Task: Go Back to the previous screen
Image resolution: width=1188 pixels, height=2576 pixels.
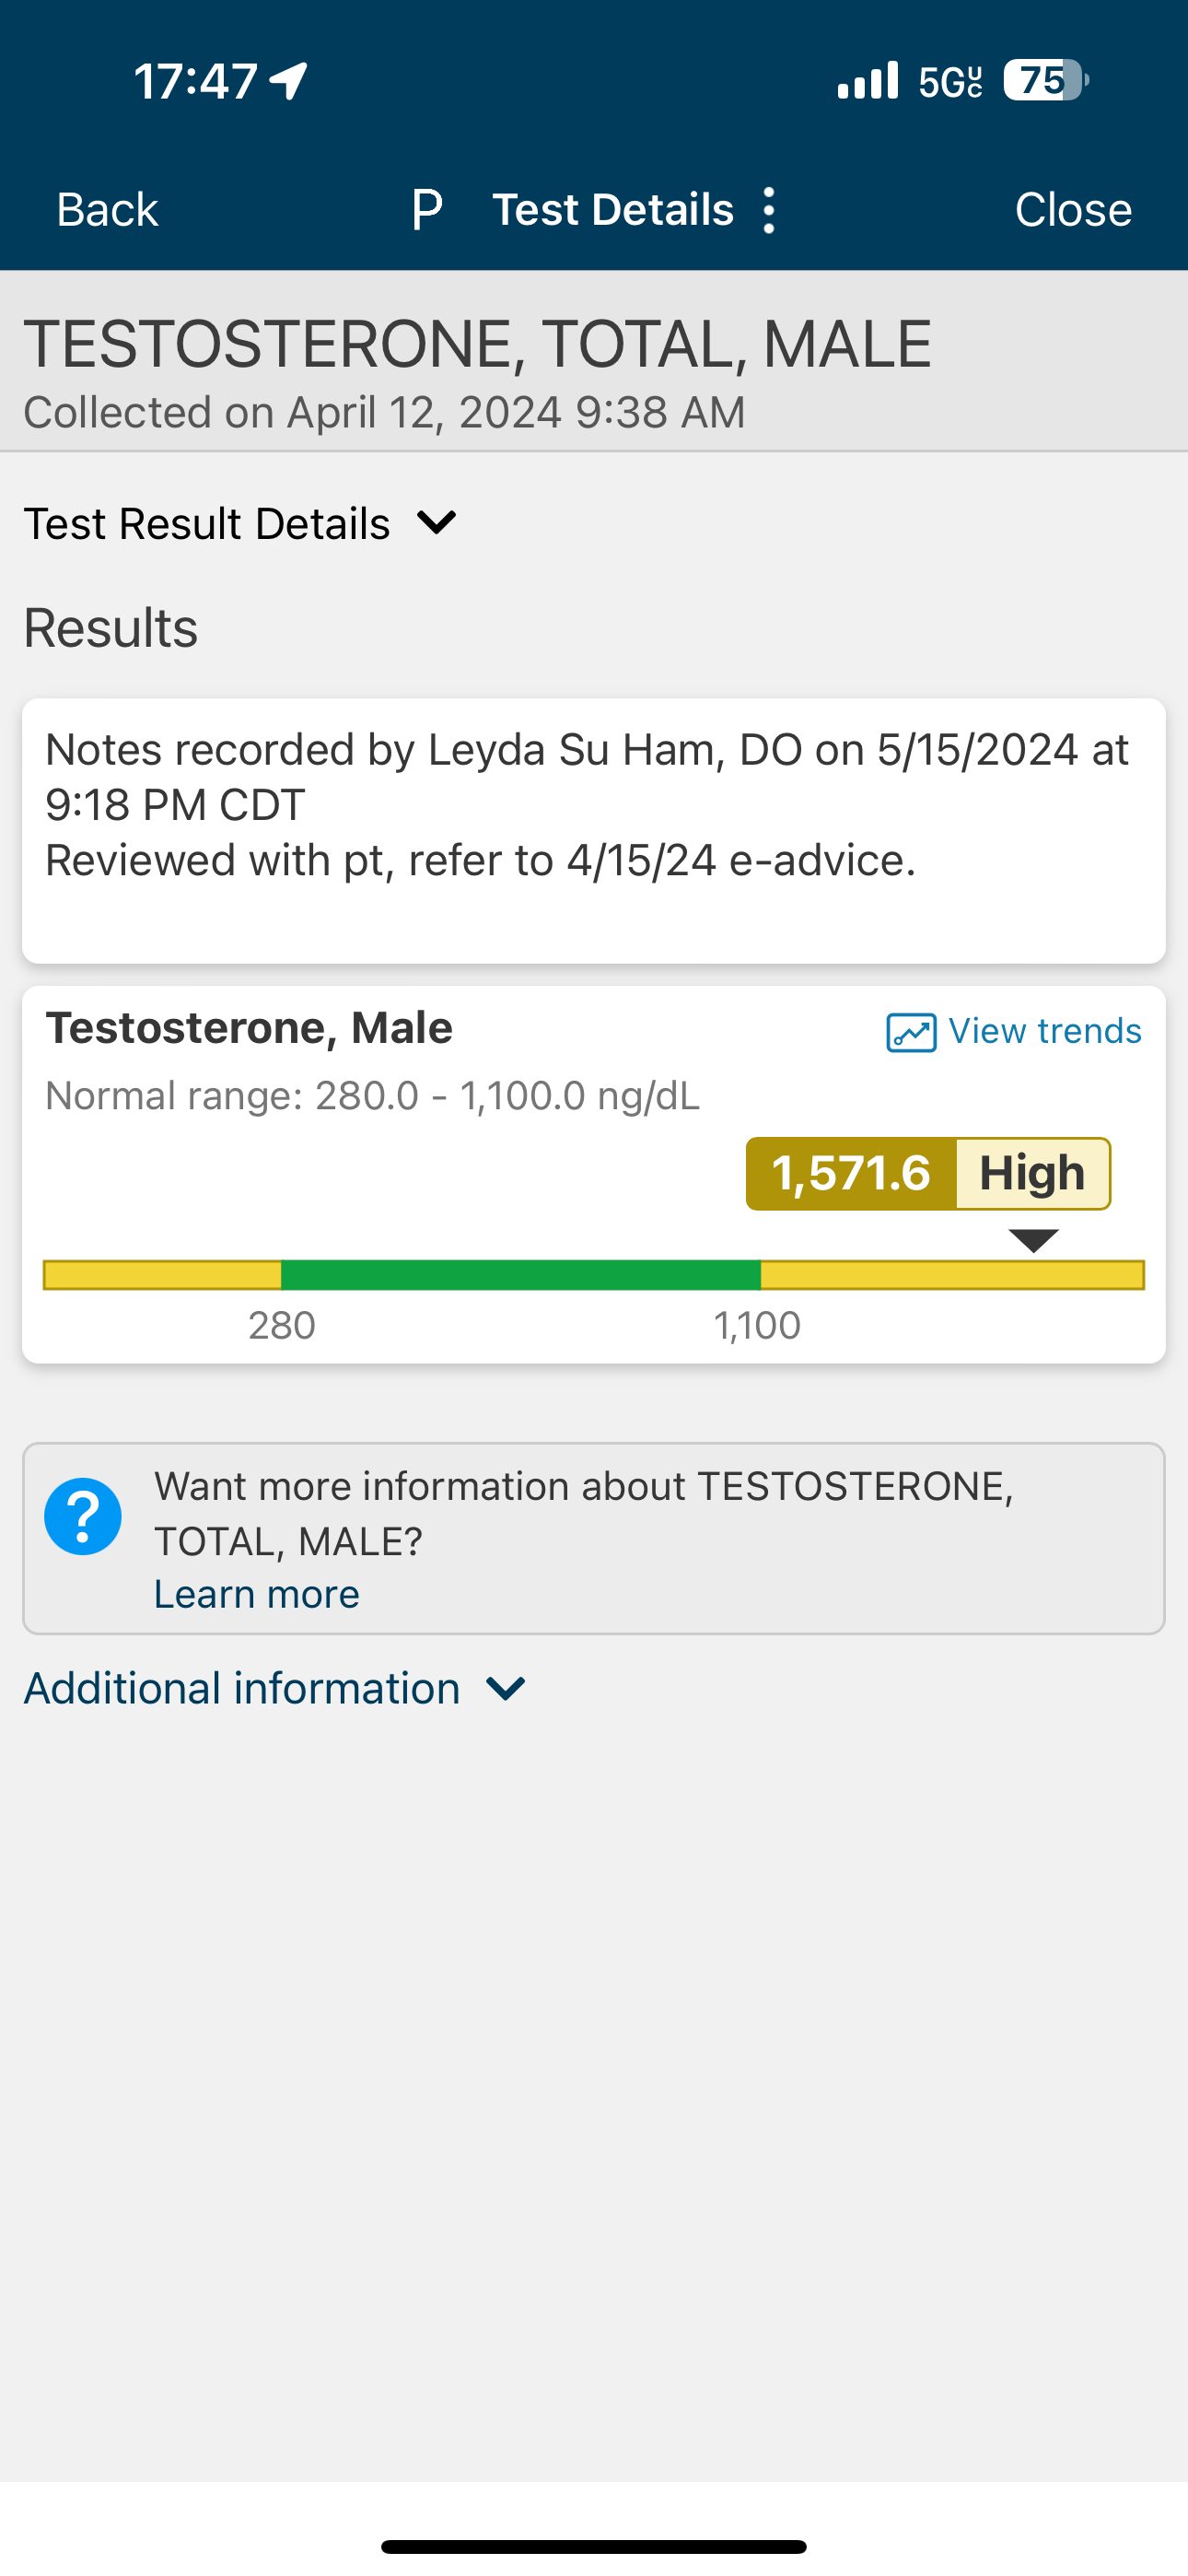Action: (107, 210)
